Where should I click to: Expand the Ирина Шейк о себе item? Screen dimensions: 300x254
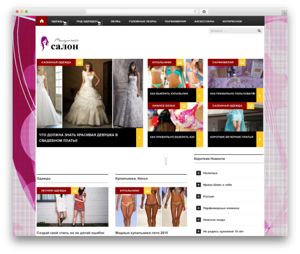199,184
